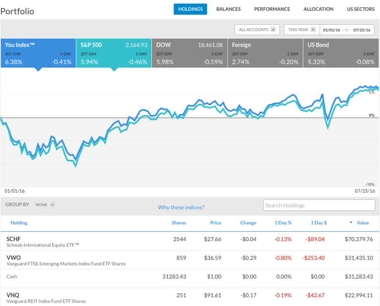
Task: Expand the THIS YEAR period dropdown
Action: (x=301, y=30)
